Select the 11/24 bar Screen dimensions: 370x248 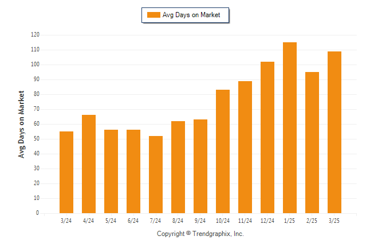[x=245, y=147]
